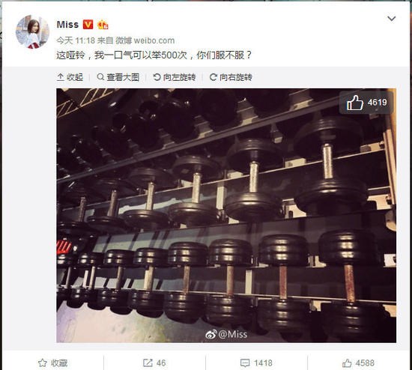Click the counterclockwise rotate arrow icon
Viewport: 412px width, 370px height.
157,77
